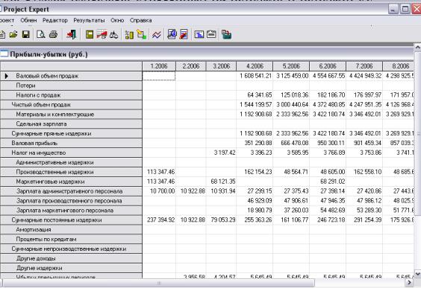Click the selected empty cell under 1.2006
Viewport: 421px width, 288px height.
159,76
